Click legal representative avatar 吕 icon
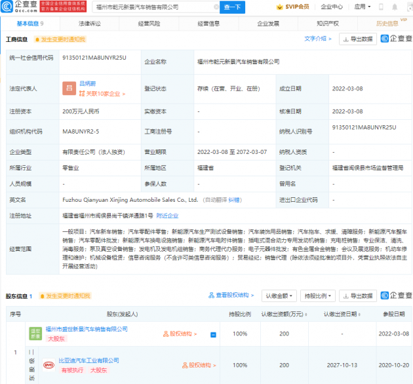Viewport: 413px width, 384px height. pyautogui.click(x=69, y=88)
